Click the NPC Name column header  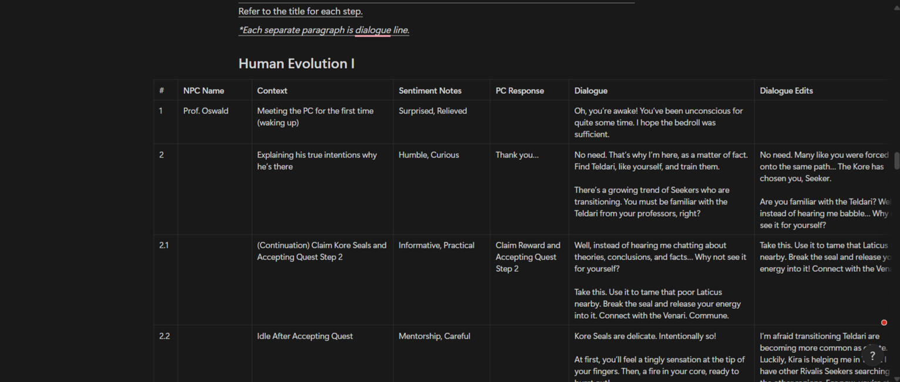[x=203, y=91]
